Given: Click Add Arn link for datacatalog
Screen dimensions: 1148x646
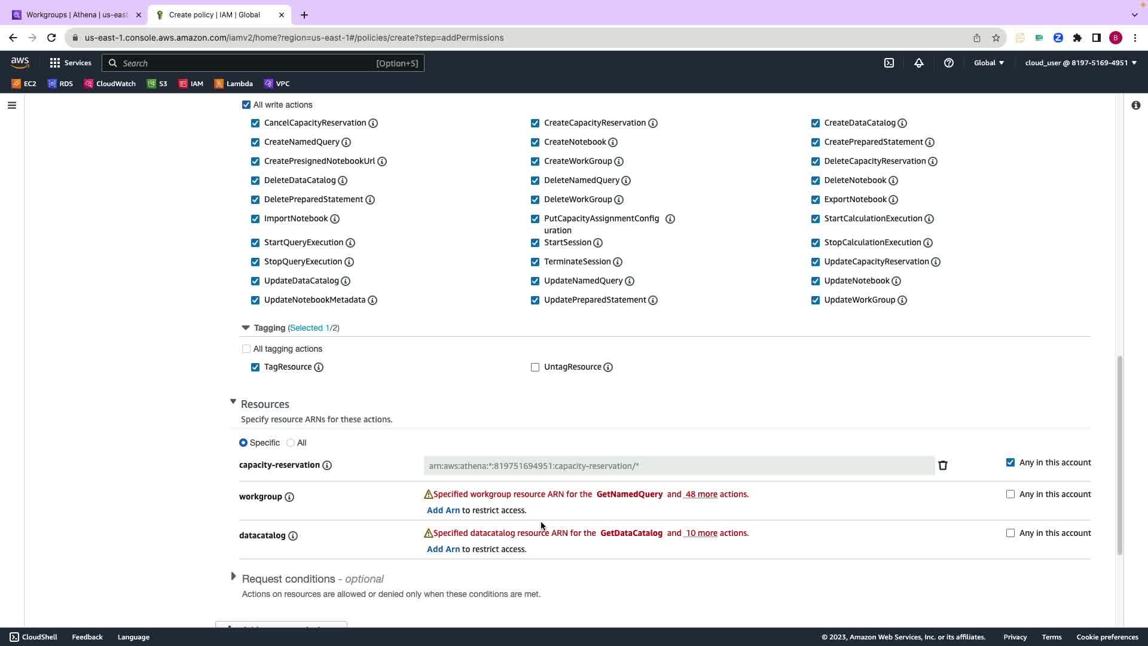Looking at the screenshot, I should coord(443,549).
